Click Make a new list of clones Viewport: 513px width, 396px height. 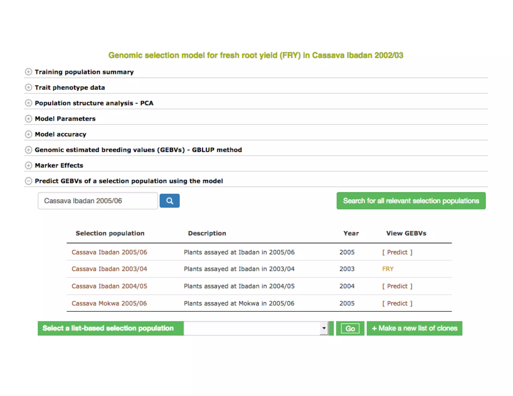tap(414, 328)
